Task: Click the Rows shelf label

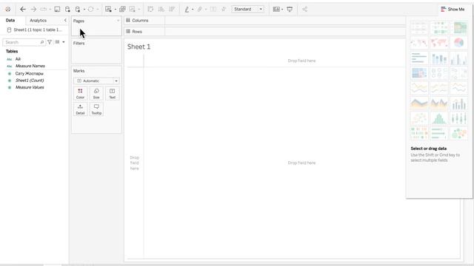Action: [137, 32]
